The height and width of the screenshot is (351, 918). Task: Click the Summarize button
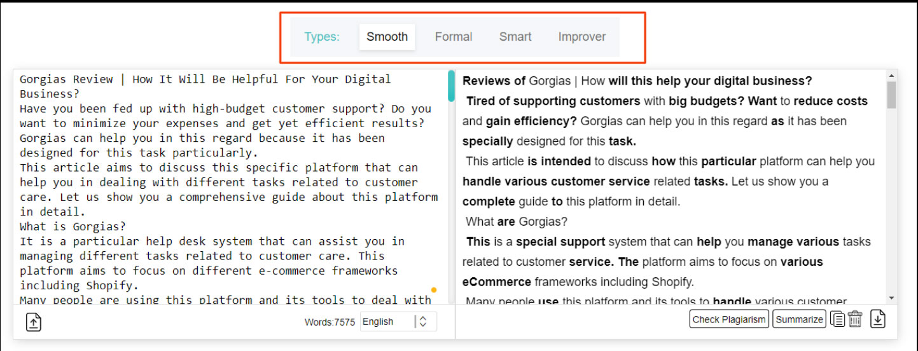coord(799,319)
